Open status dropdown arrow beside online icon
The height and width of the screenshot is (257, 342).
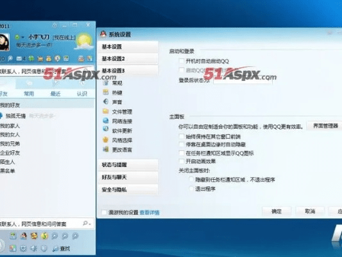point(22,37)
